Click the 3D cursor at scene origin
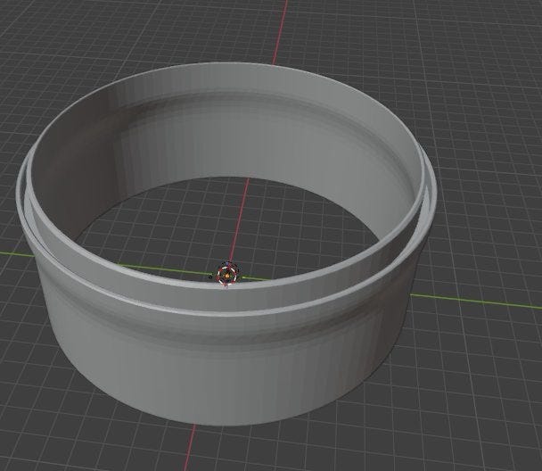The height and width of the screenshot is (471, 542). pos(226,275)
